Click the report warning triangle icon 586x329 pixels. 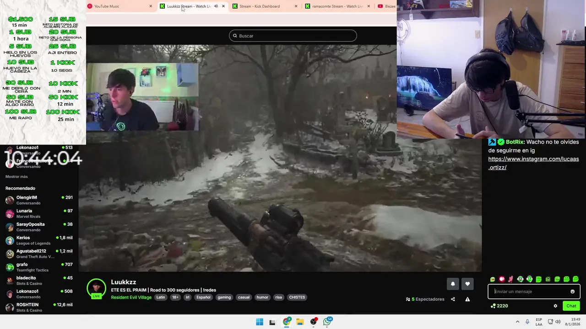[467, 299]
